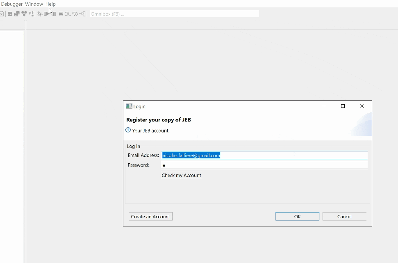Viewport: 398px width, 263px height.
Task: Click the Check my Account button
Action: (x=181, y=175)
